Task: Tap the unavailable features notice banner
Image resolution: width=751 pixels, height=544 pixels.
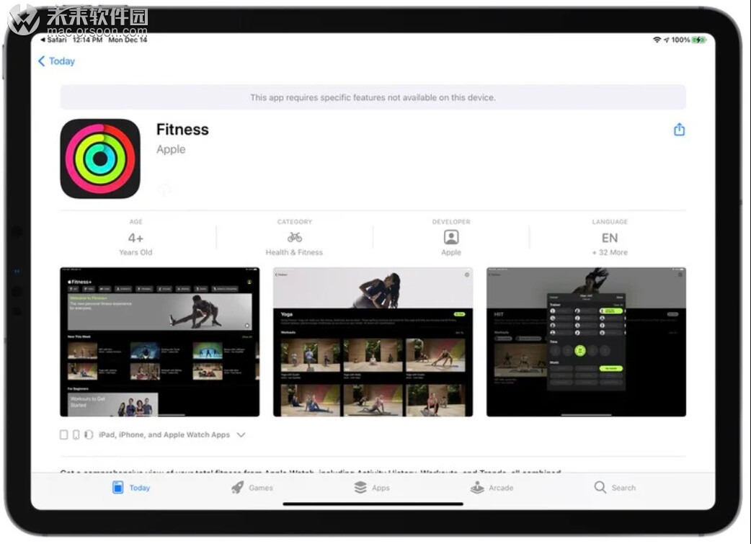Action: [x=373, y=97]
